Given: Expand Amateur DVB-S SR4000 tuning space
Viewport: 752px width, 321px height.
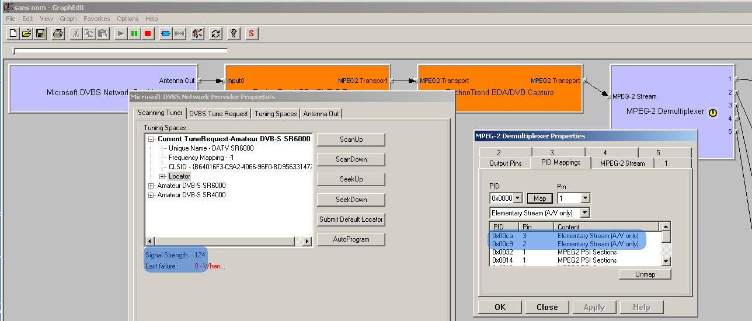Looking at the screenshot, I should (151, 195).
